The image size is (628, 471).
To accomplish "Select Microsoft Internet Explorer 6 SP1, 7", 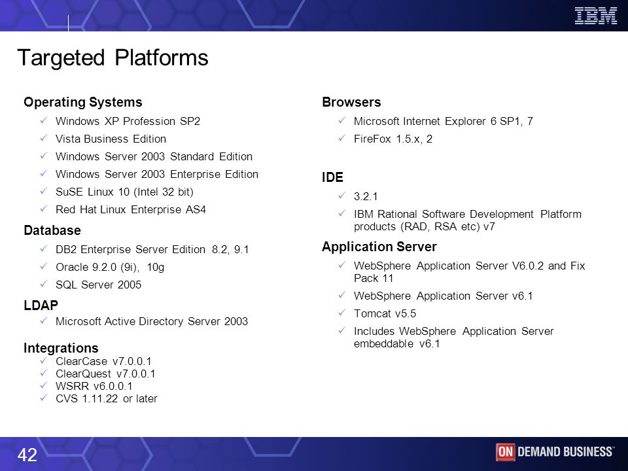I will [x=444, y=121].
